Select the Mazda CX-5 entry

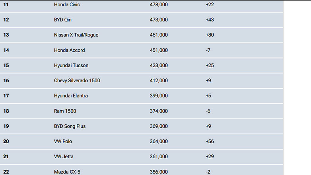(66, 172)
